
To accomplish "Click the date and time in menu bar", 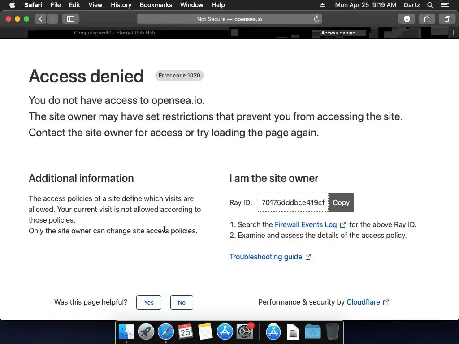I will 366,5.
